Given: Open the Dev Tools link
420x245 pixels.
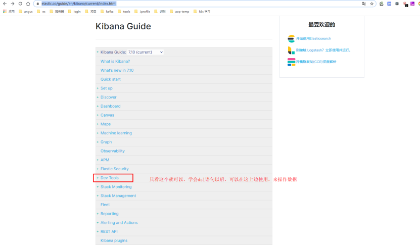Looking at the screenshot, I should pyautogui.click(x=110, y=178).
